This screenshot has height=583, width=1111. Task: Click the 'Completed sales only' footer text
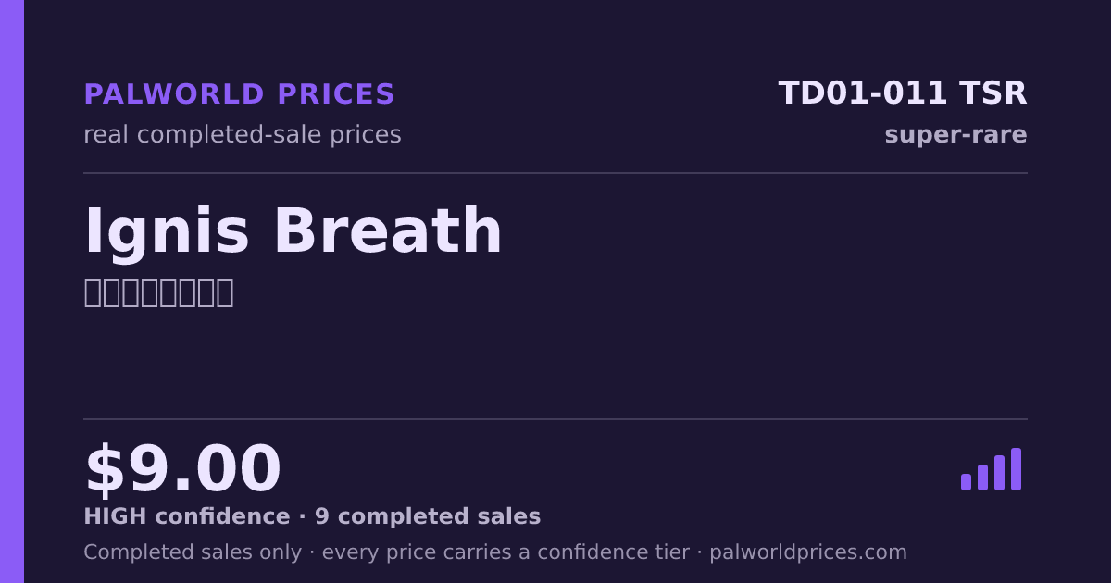coord(193,552)
